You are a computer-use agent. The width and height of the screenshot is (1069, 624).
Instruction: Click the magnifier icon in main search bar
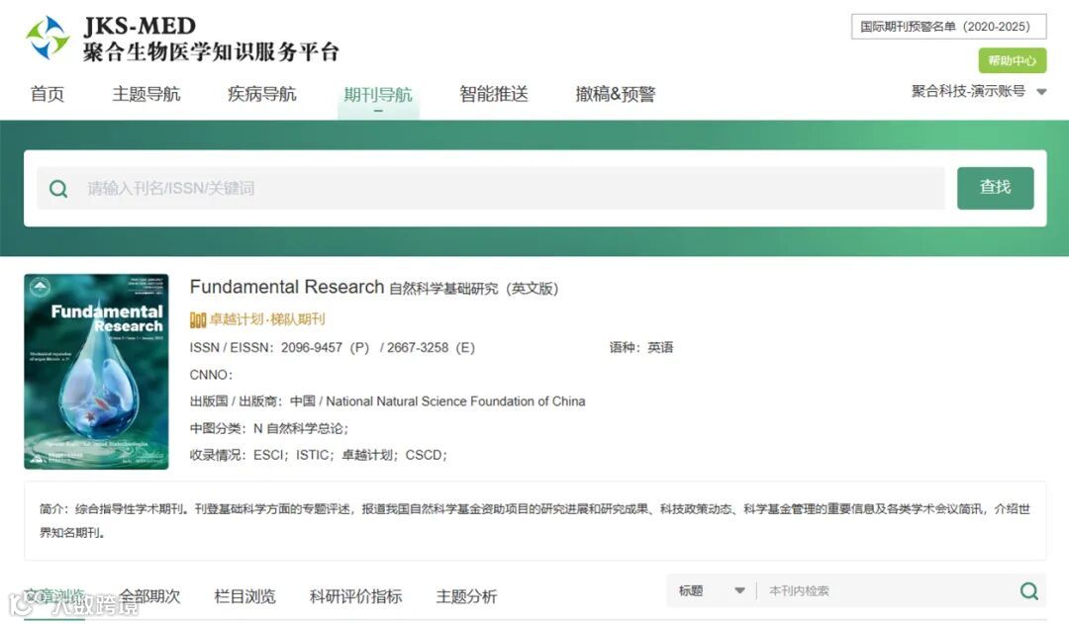(x=58, y=189)
